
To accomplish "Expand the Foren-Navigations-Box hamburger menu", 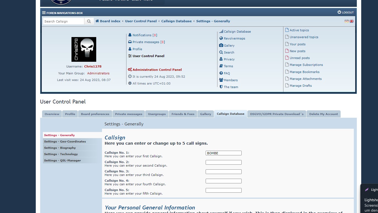I will [44, 13].
